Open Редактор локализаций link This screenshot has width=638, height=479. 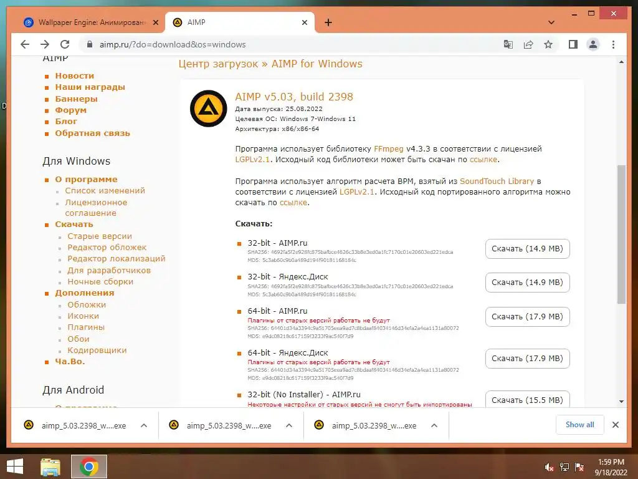coord(117,259)
